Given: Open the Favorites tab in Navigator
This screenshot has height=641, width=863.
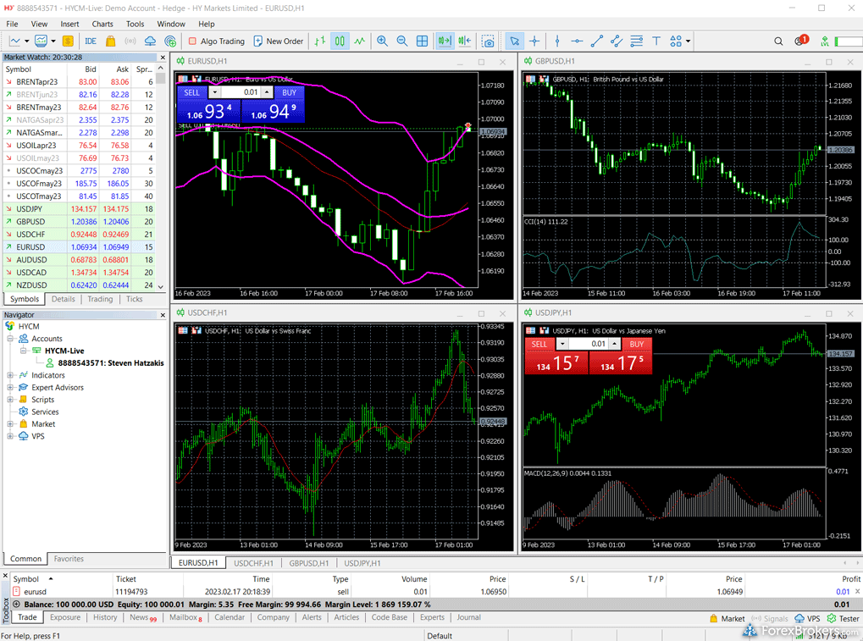Looking at the screenshot, I should 69,559.
